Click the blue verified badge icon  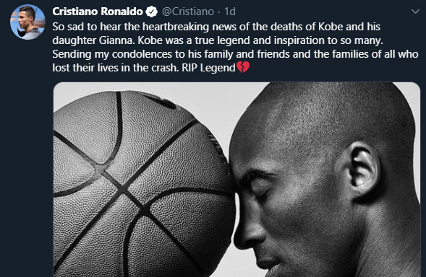(x=151, y=12)
